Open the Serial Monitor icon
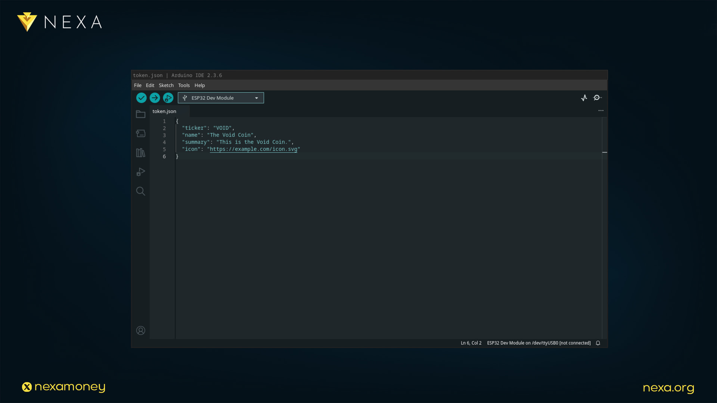The height and width of the screenshot is (403, 717). click(597, 98)
